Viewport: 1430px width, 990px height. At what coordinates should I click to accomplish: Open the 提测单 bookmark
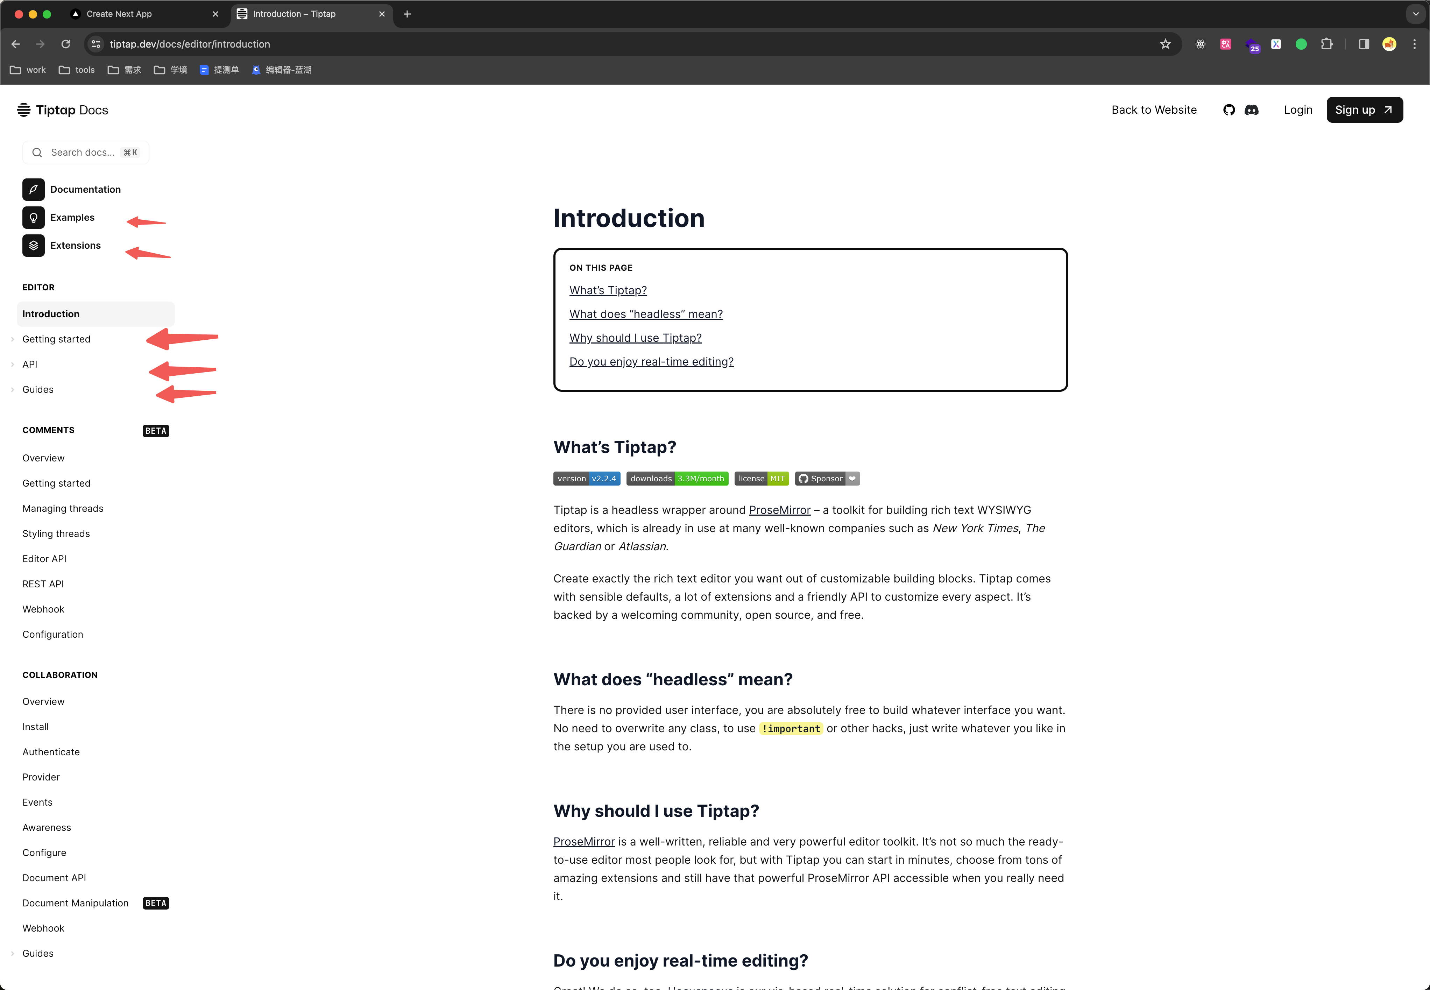[219, 70]
